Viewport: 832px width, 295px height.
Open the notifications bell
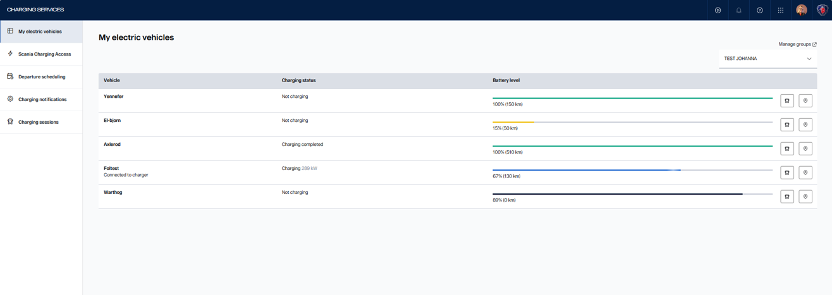click(x=738, y=10)
